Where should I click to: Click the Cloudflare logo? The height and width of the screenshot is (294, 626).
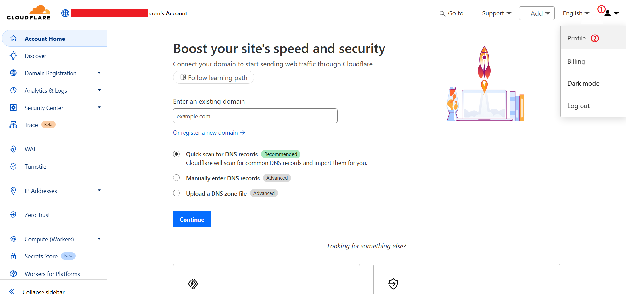pos(29,13)
